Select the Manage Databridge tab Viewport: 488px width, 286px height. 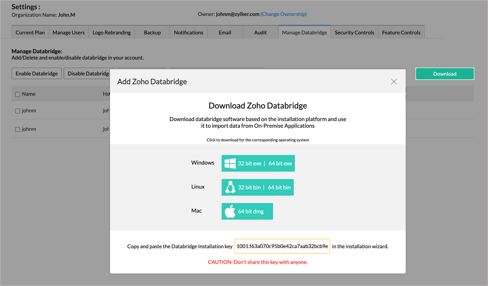[304, 32]
